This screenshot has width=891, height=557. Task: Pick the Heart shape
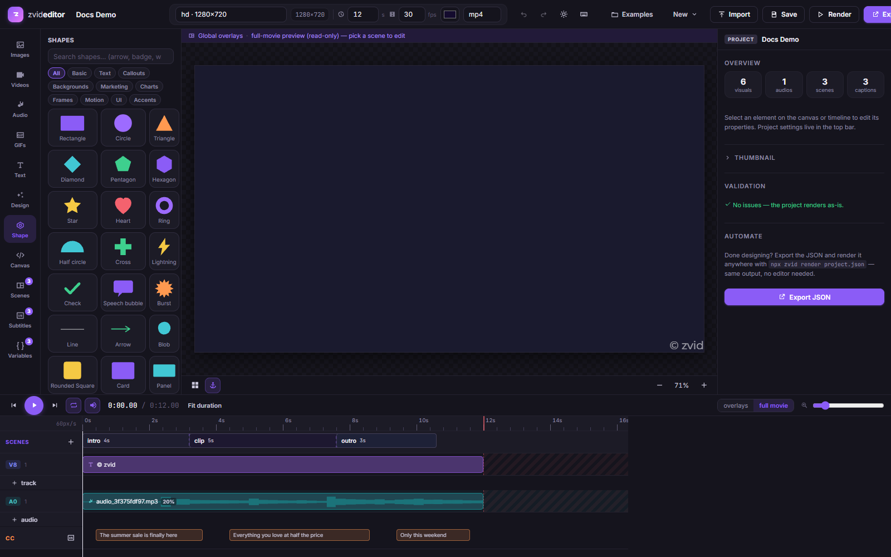(123, 210)
